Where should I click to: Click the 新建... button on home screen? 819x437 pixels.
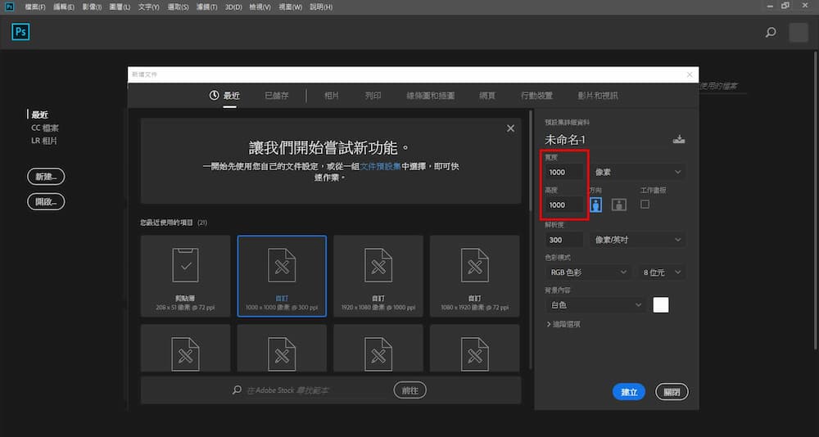[x=46, y=177]
